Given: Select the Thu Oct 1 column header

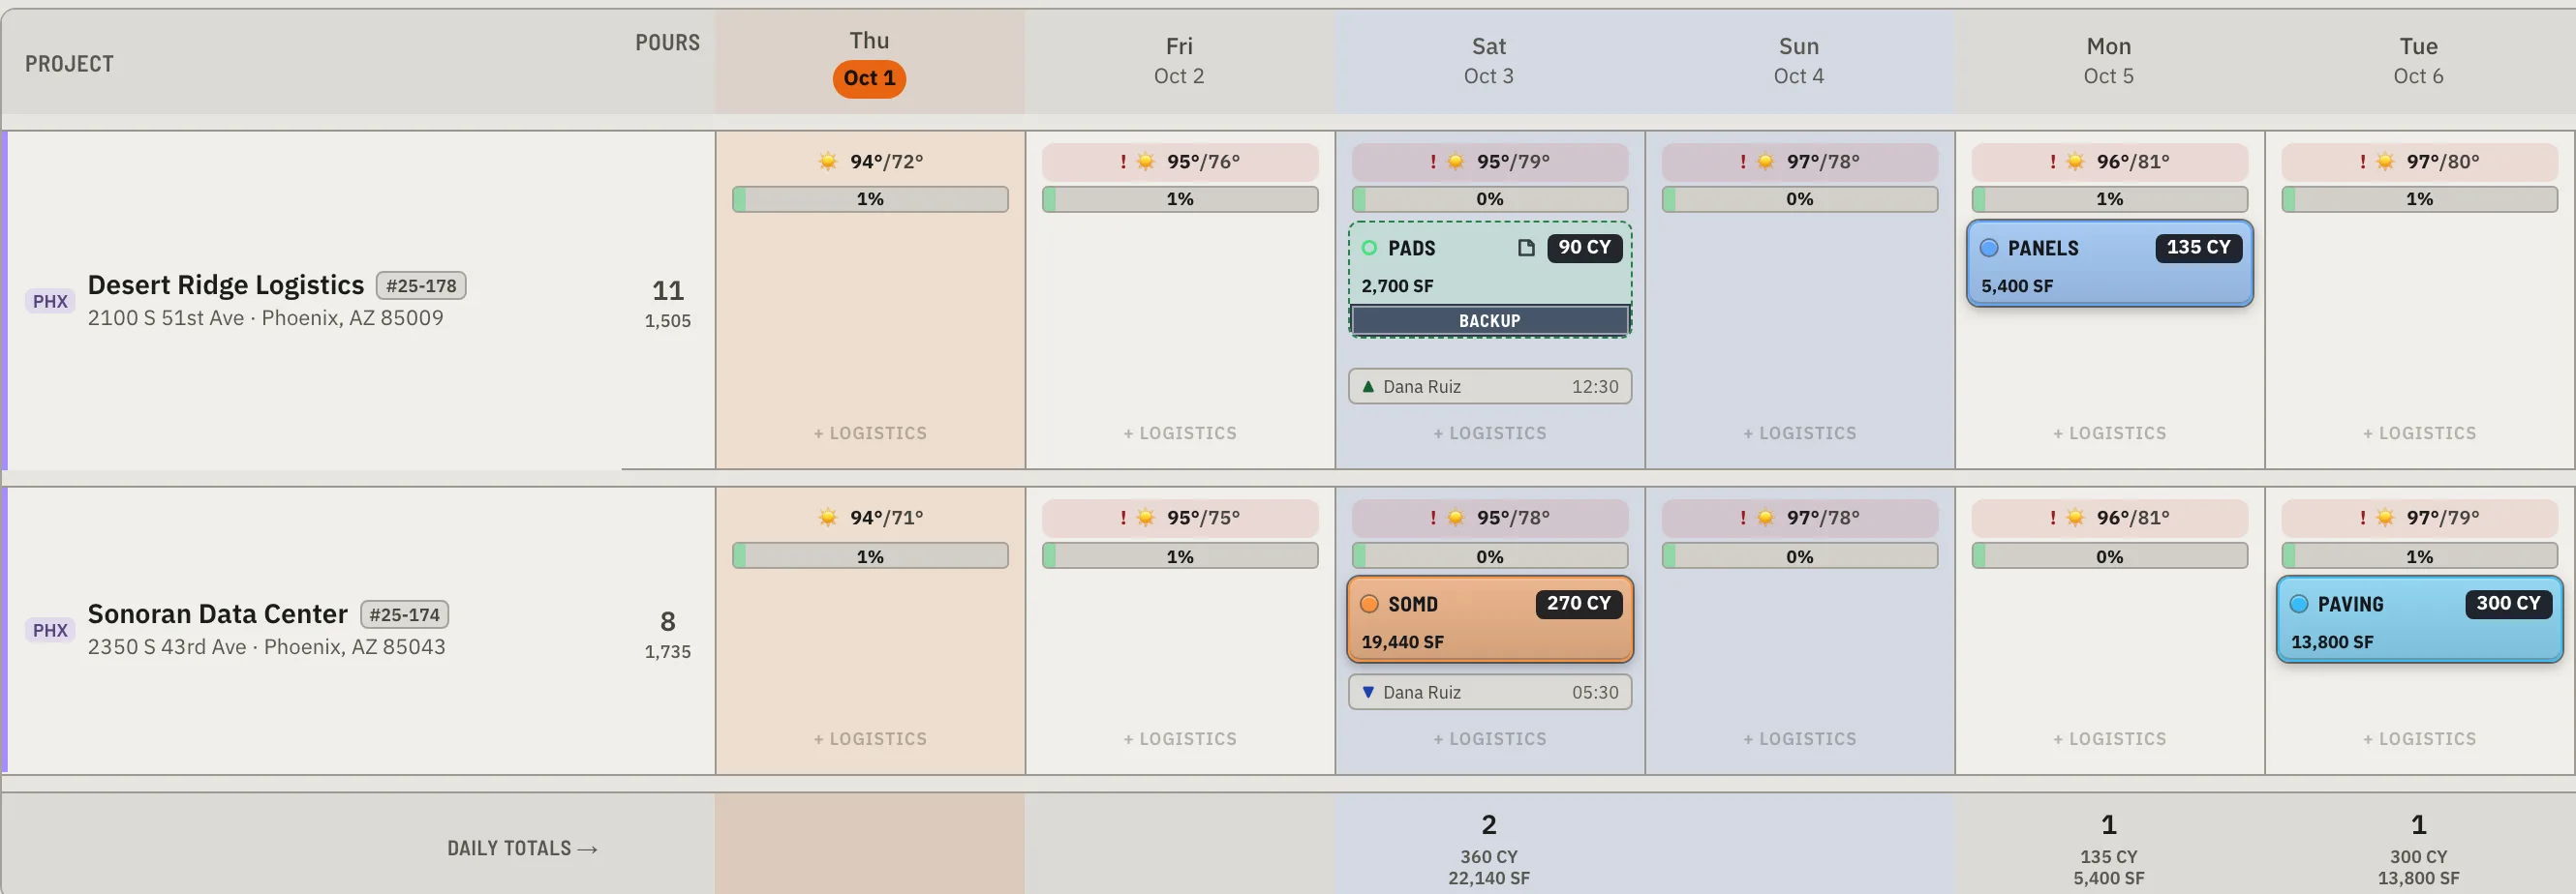Looking at the screenshot, I should pyautogui.click(x=869, y=62).
